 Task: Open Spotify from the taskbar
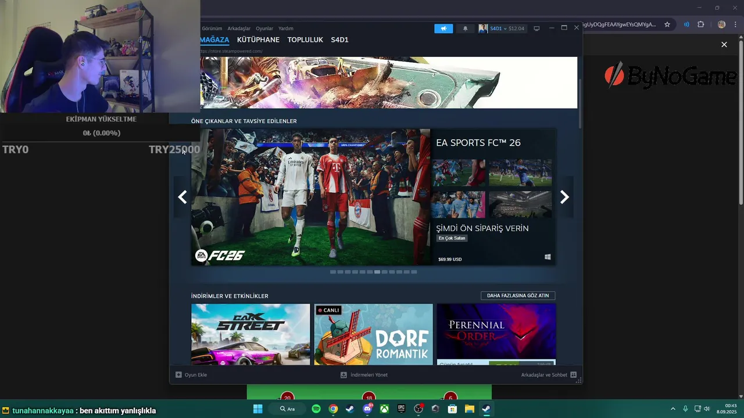click(316, 409)
